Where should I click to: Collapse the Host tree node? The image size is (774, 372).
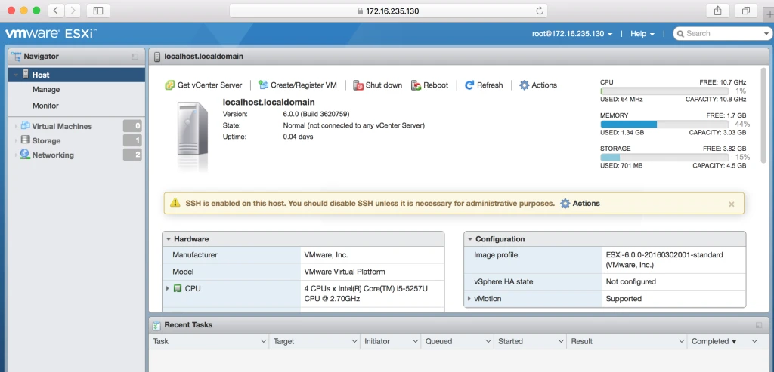tap(17, 75)
